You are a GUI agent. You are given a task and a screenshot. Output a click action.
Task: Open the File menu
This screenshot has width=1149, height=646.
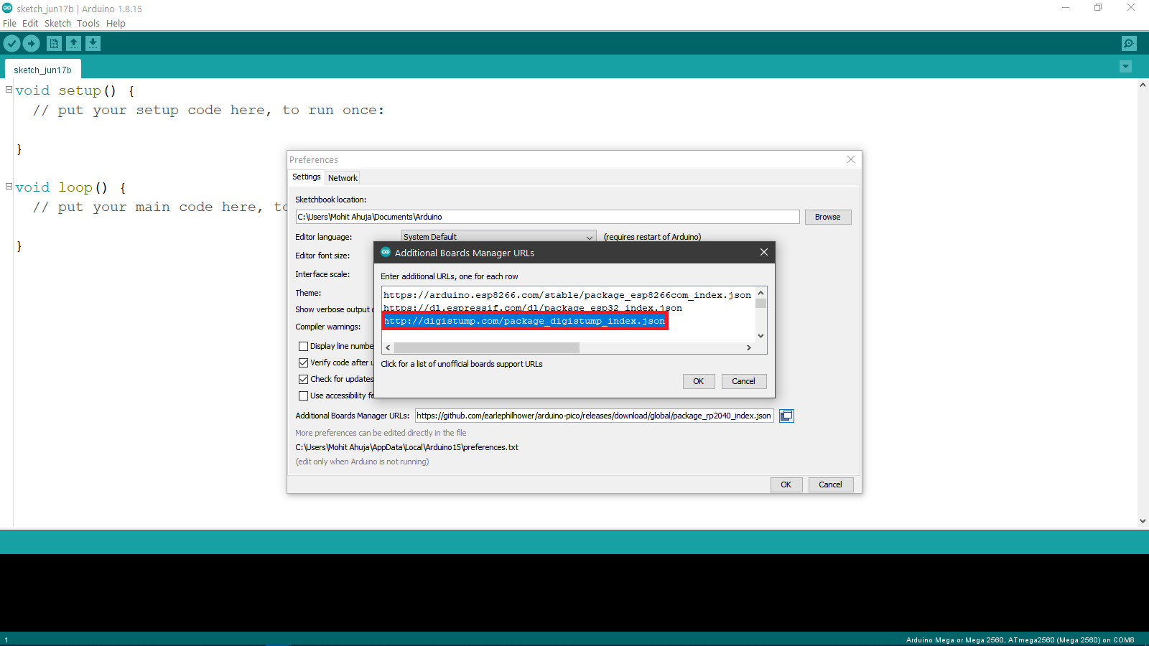pos(9,23)
